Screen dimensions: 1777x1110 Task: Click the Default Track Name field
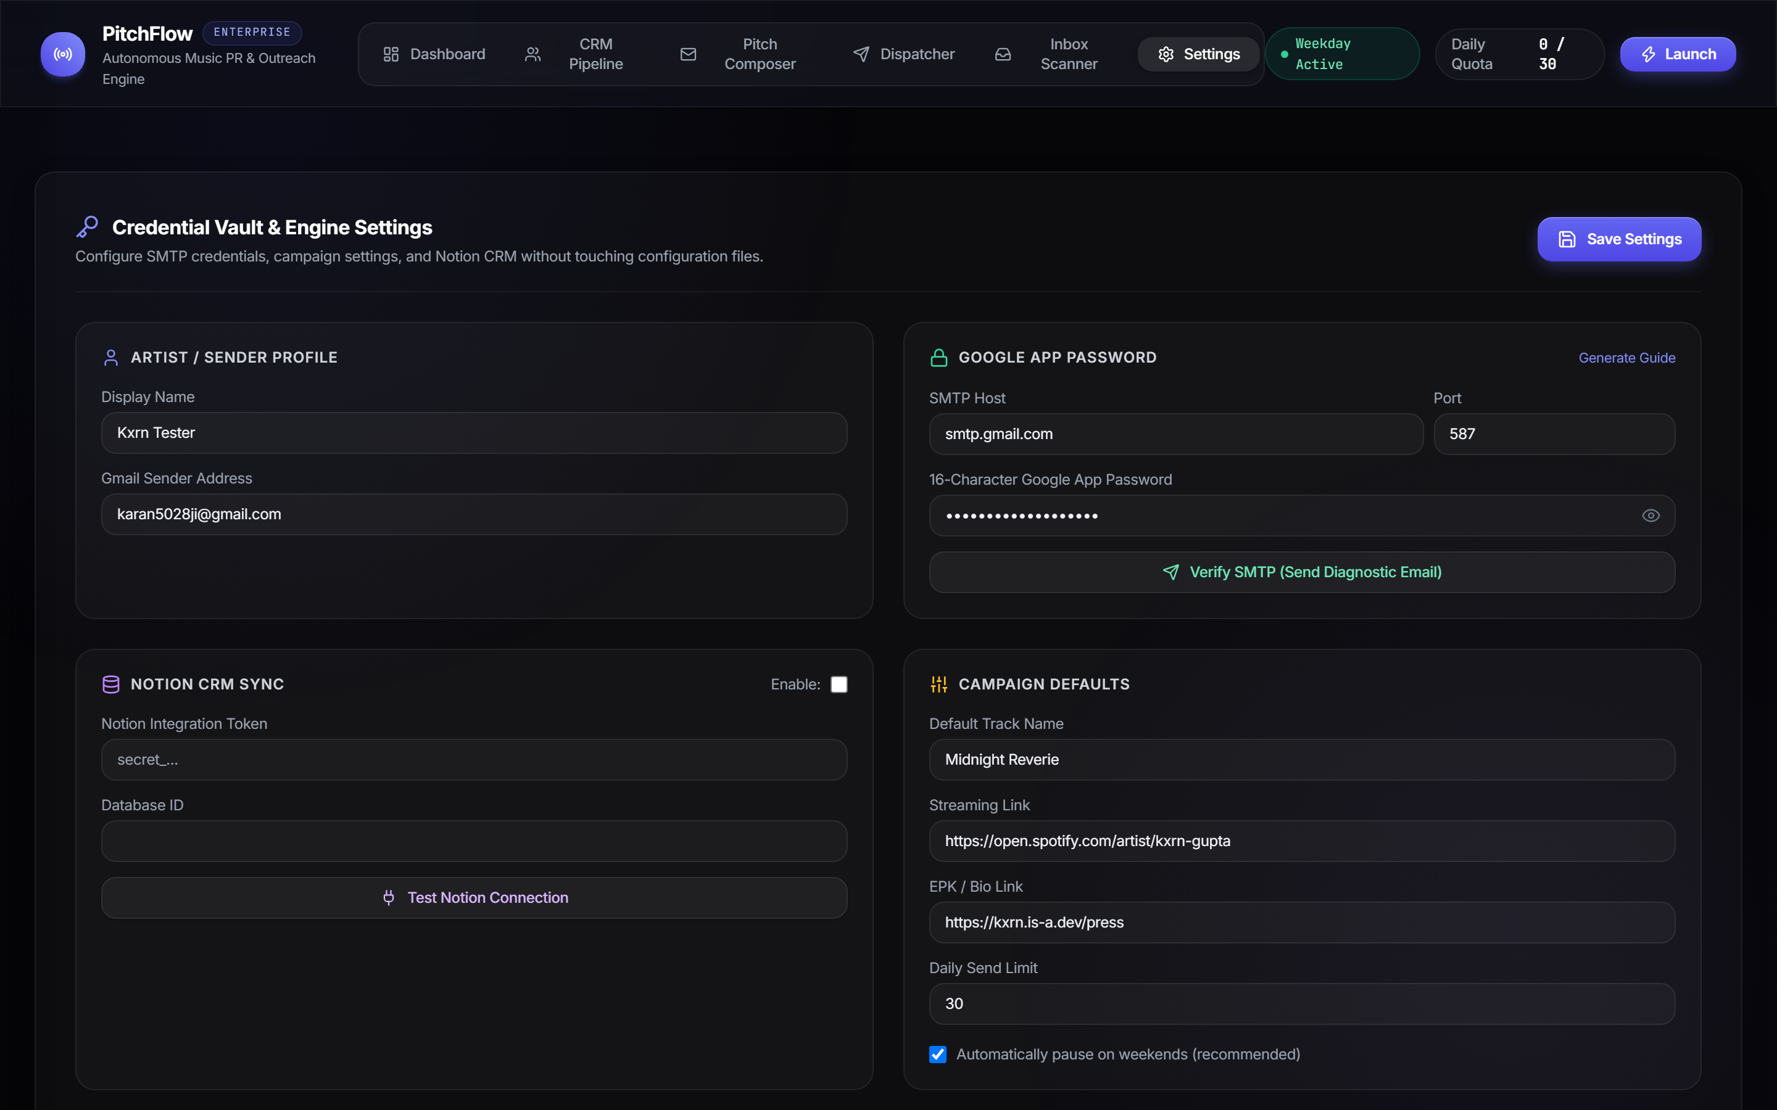[1302, 760]
